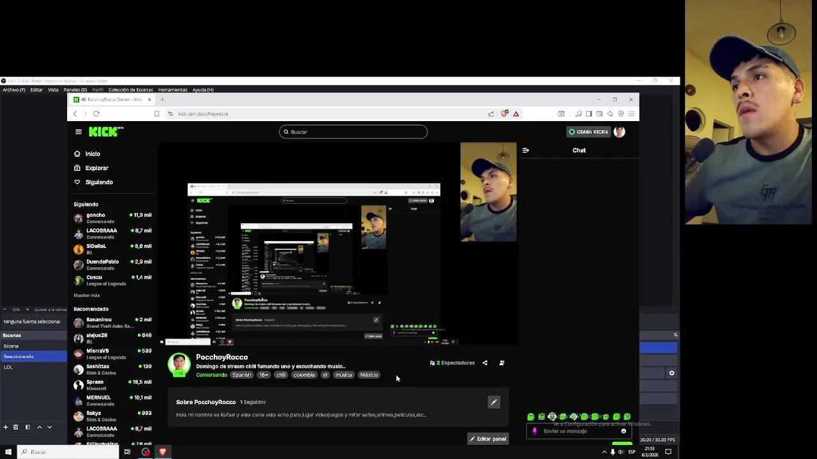Open OBS Paneles menu

[x=75, y=90]
